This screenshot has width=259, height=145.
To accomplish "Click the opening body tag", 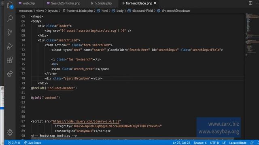I will click(x=36, y=21).
